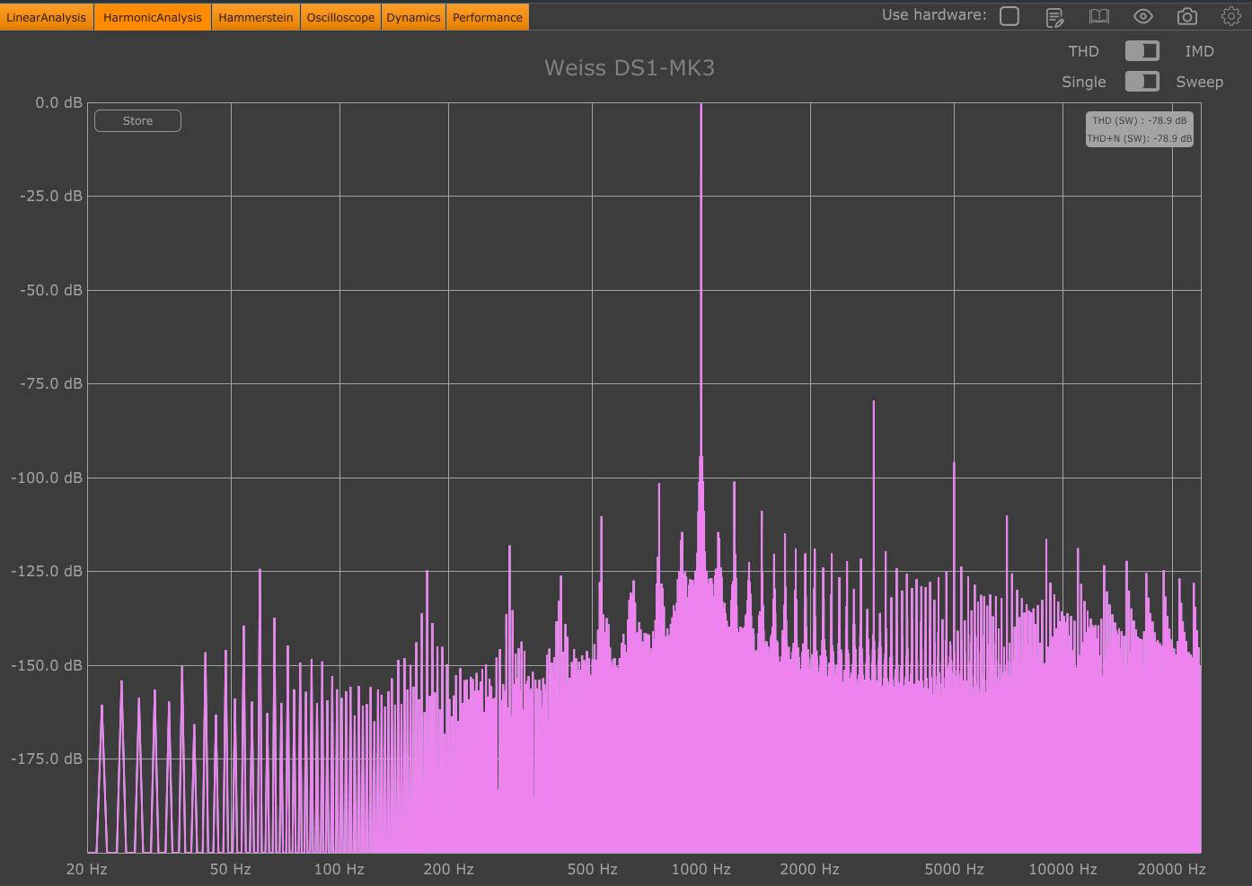Click the 20000 Hz axis label
The image size is (1252, 886).
1172,869
